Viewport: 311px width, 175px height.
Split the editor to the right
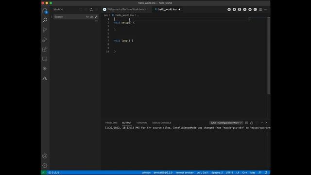tap(260, 9)
